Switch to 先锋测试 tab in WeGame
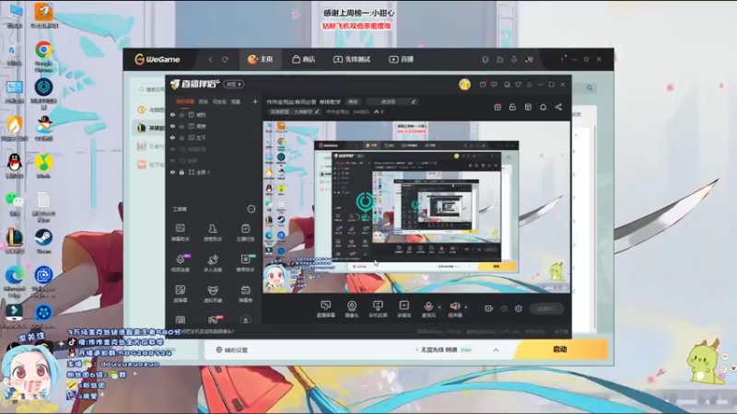The width and height of the screenshot is (737, 414). pos(352,59)
